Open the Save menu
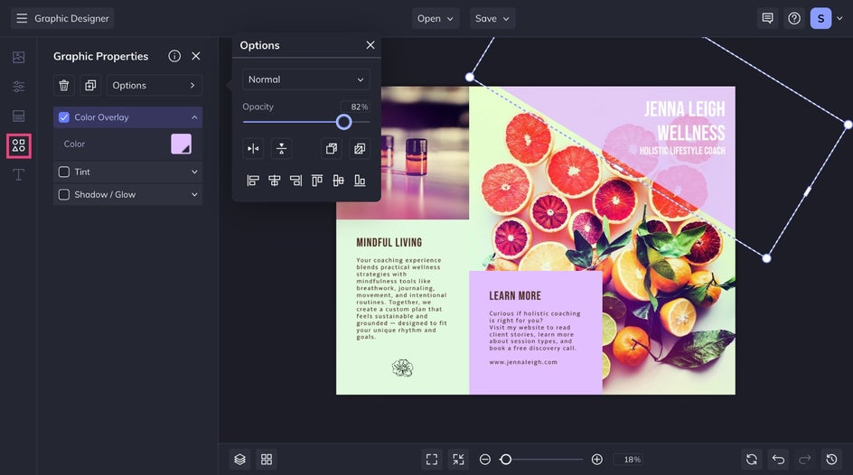 click(492, 18)
